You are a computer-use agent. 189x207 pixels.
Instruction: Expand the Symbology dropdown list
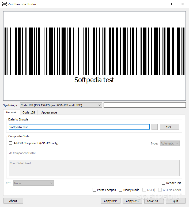pyautogui.click(x=61, y=105)
